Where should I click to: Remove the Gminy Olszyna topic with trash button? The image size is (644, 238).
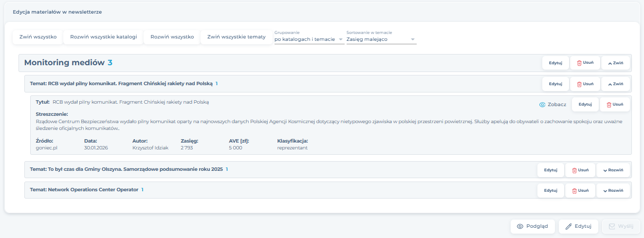tap(580, 170)
